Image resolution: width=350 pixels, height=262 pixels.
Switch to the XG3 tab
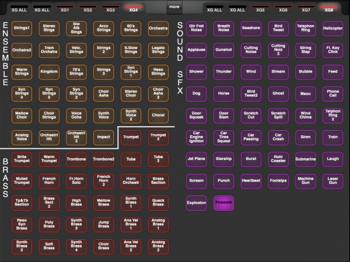[110, 9]
